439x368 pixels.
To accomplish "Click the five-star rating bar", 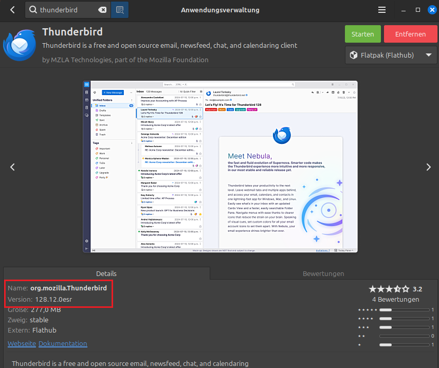I will pos(404,310).
